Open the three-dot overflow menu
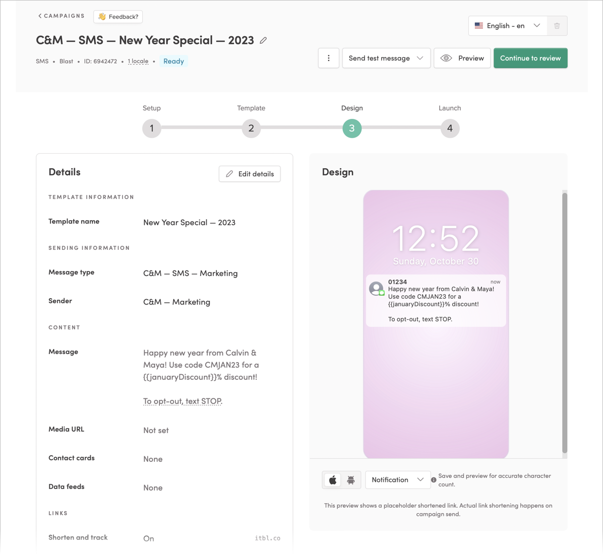The image size is (603, 554). tap(328, 58)
